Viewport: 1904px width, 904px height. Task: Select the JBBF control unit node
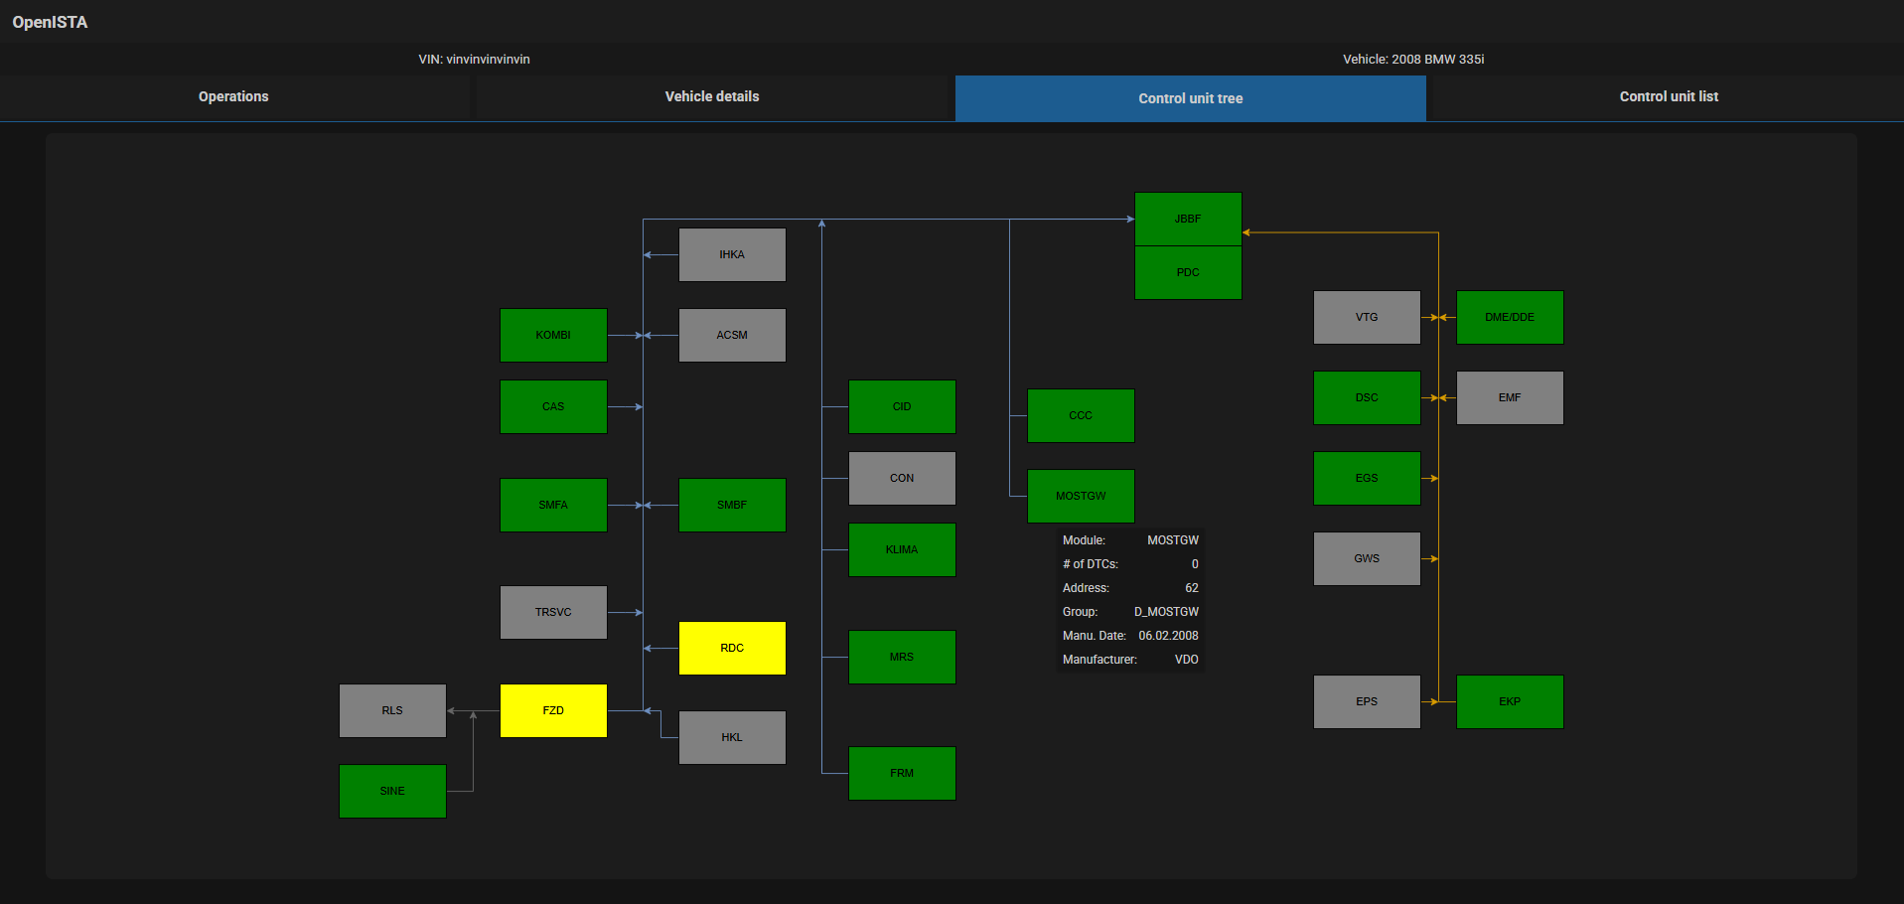pyautogui.click(x=1188, y=219)
